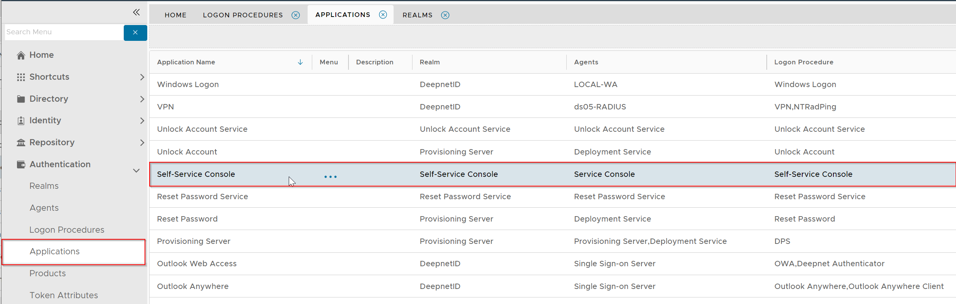Select the Outlook Web Access row
This screenshot has width=956, height=304.
(x=197, y=264)
